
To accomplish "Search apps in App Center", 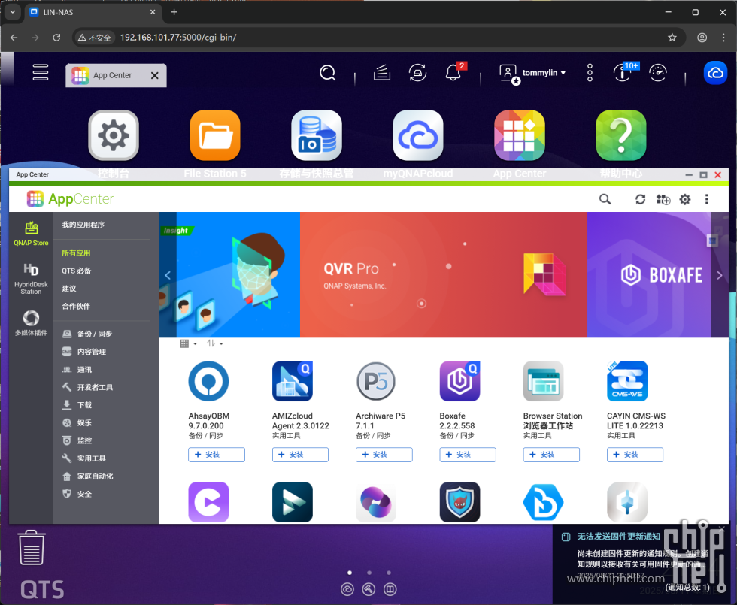I will click(x=605, y=199).
